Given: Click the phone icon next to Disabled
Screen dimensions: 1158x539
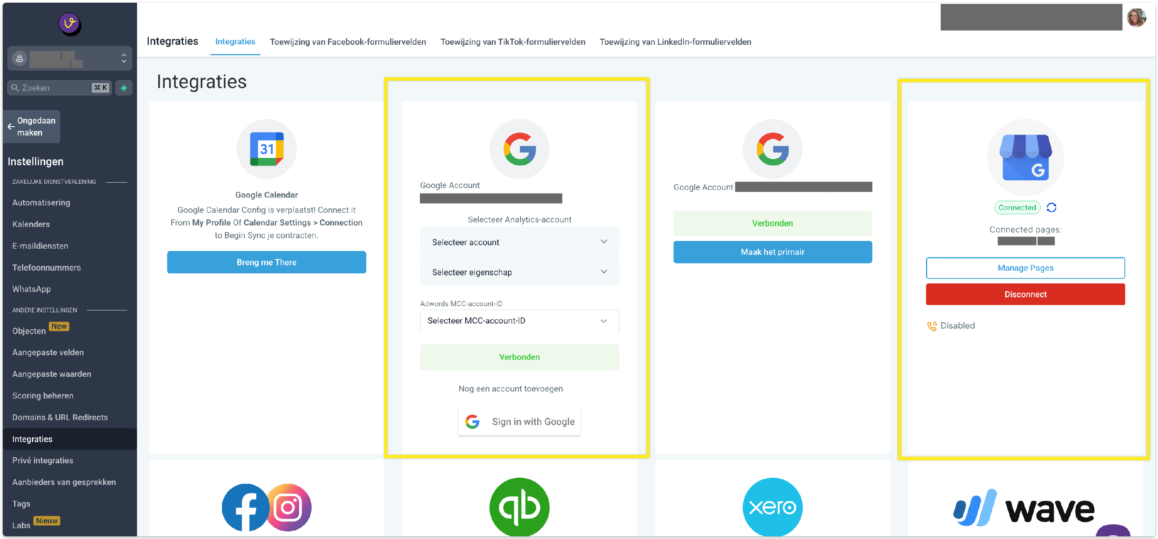Looking at the screenshot, I should pyautogui.click(x=931, y=325).
